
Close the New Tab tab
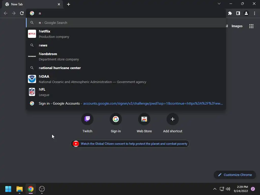tap(59, 4)
